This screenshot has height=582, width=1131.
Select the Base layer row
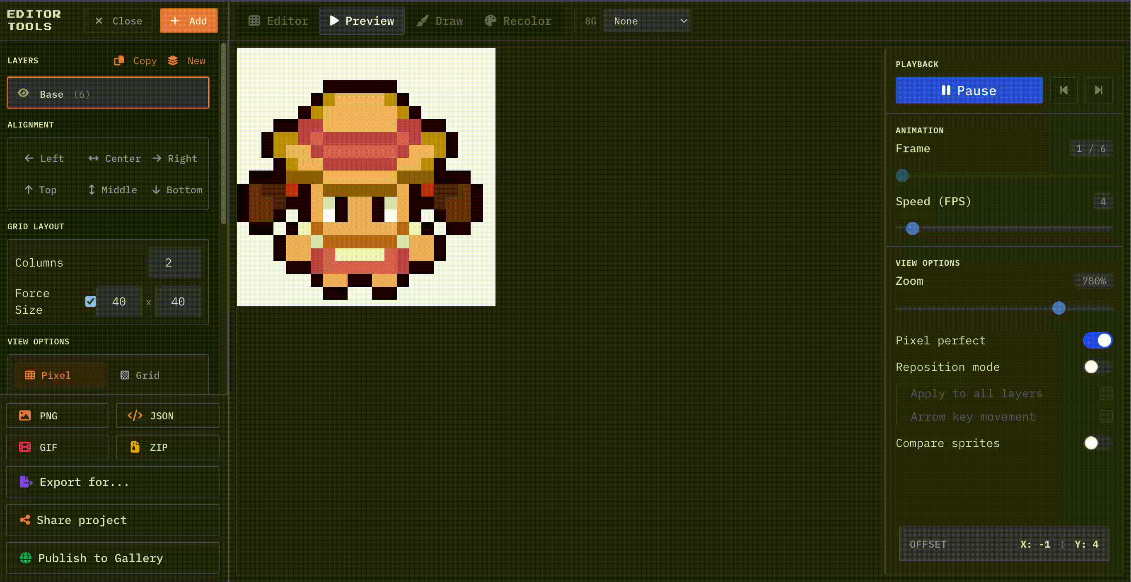108,93
